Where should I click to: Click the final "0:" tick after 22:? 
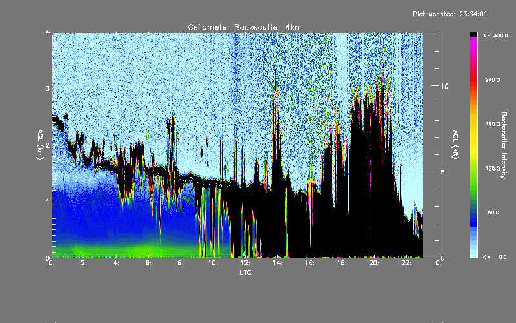[x=439, y=263]
